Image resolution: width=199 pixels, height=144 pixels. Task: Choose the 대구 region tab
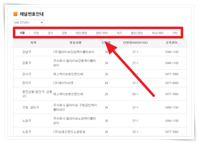point(119,33)
